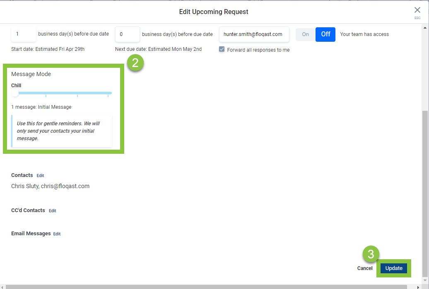Click the Chill Message Mode slider handle
This screenshot has height=289, width=429.
15,93
